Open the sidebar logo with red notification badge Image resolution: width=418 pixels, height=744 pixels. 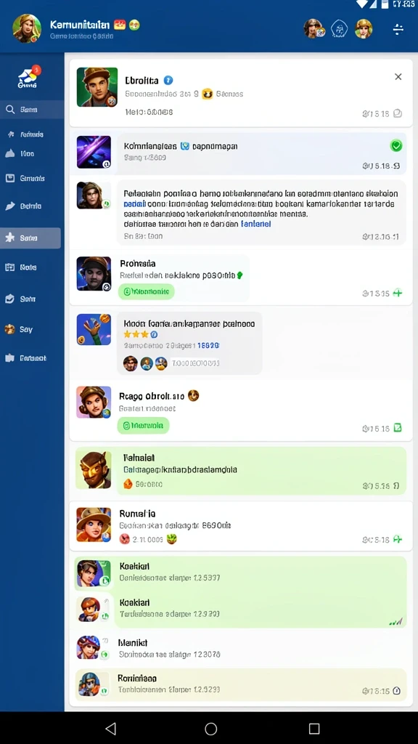click(x=28, y=77)
